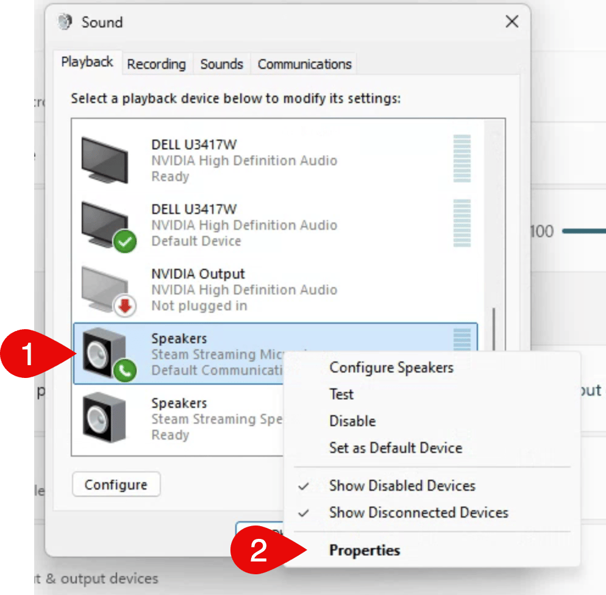Click the NVIDIA Output unplugged monitor icon

(x=108, y=291)
